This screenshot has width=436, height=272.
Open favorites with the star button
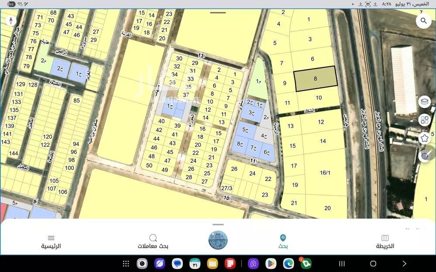point(424,138)
